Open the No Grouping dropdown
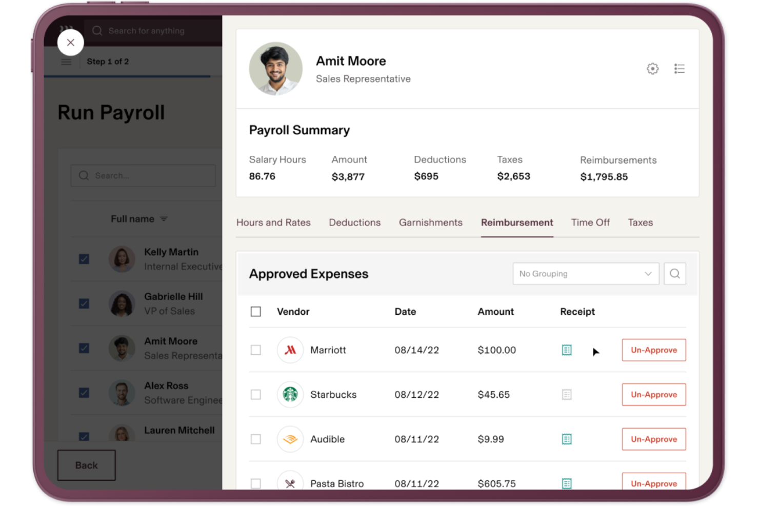 [585, 273]
